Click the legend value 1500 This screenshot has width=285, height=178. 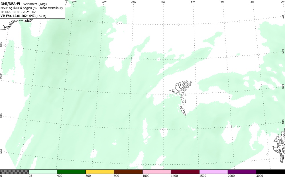tap(203, 176)
